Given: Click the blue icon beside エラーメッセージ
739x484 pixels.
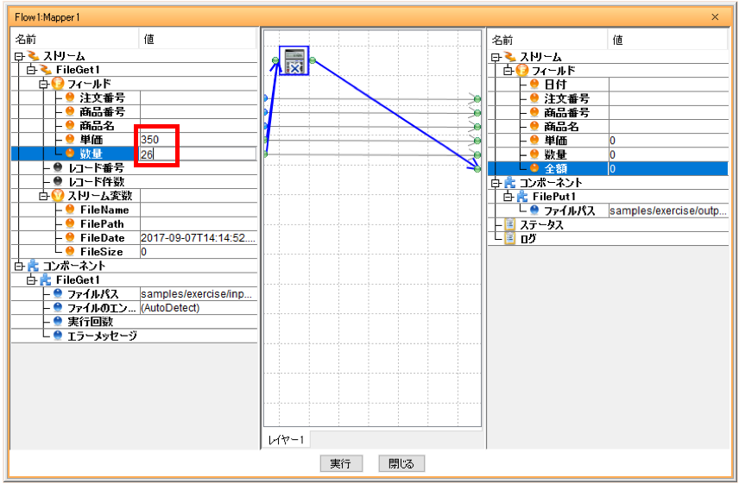Looking at the screenshot, I should click(x=58, y=336).
